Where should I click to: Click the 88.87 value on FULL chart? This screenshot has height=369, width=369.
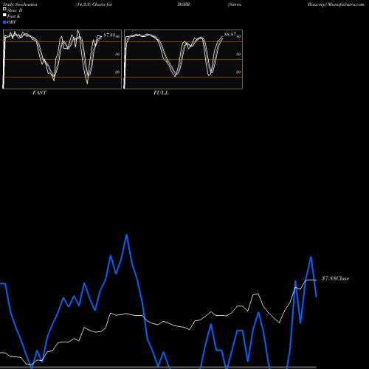coord(230,35)
